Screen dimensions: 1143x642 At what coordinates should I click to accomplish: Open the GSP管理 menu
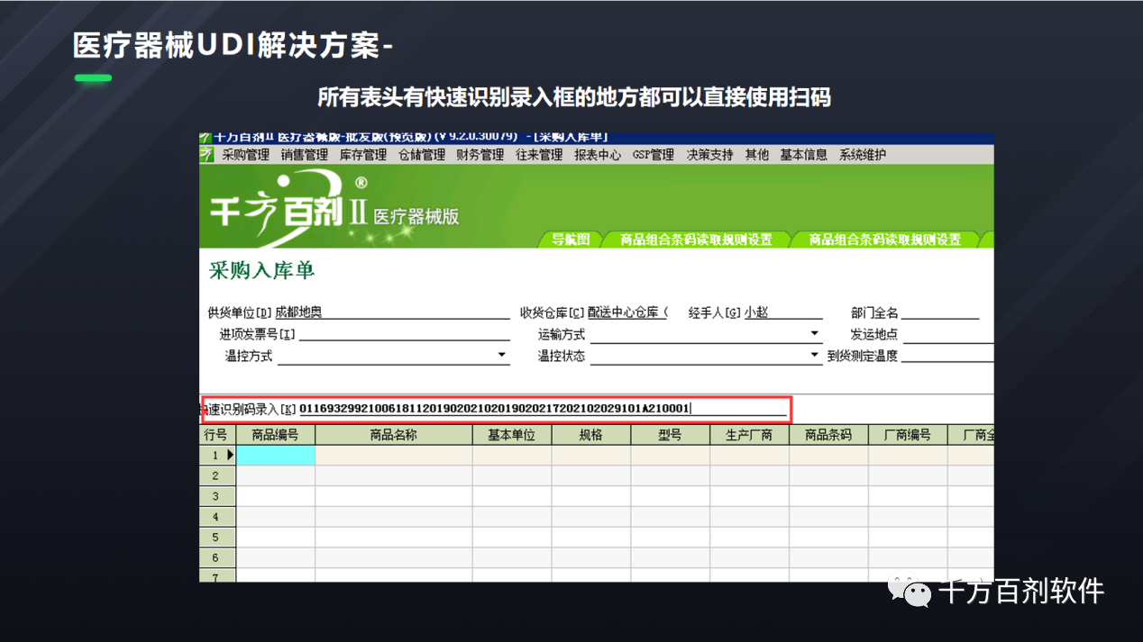click(654, 155)
